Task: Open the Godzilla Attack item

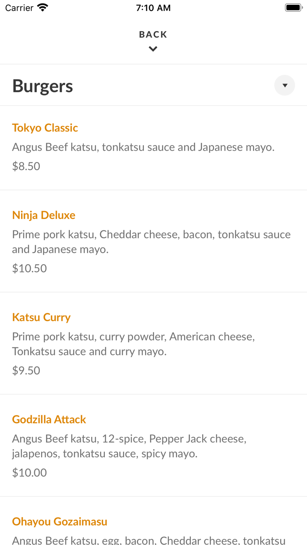Action: pyautogui.click(x=49, y=419)
